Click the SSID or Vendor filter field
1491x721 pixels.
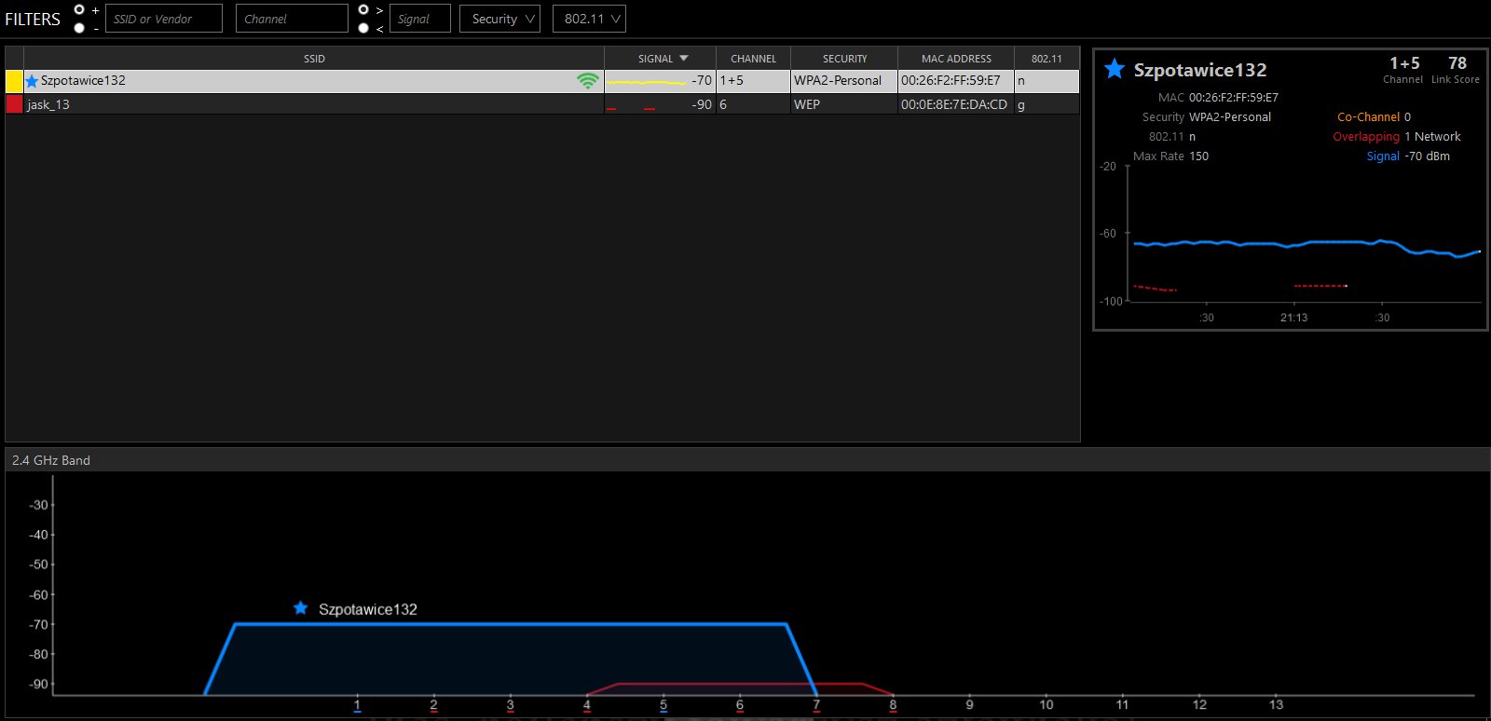(x=164, y=19)
